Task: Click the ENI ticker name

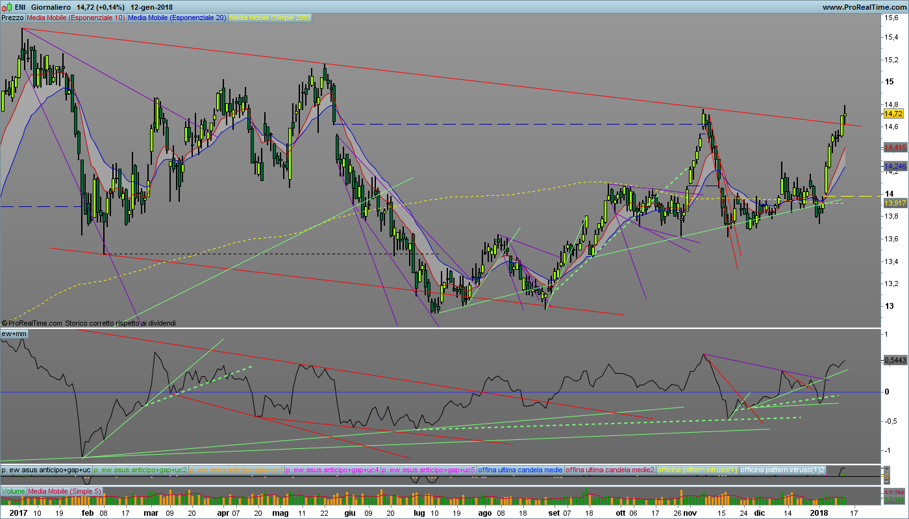Action: coord(19,6)
